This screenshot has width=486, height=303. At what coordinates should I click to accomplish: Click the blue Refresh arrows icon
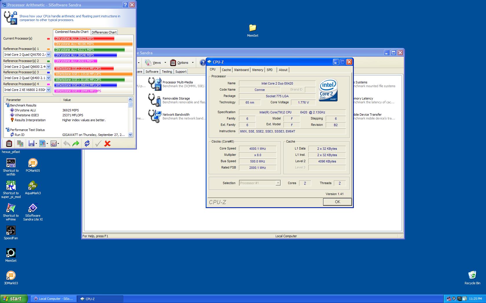87,143
